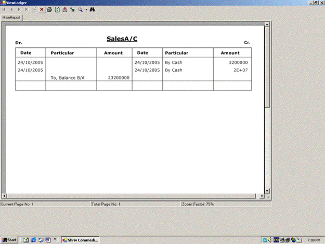
Task: Go to the last page arrow
Action: coord(27,9)
